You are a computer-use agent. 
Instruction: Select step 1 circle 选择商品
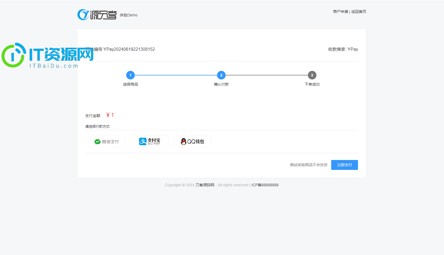[130, 75]
